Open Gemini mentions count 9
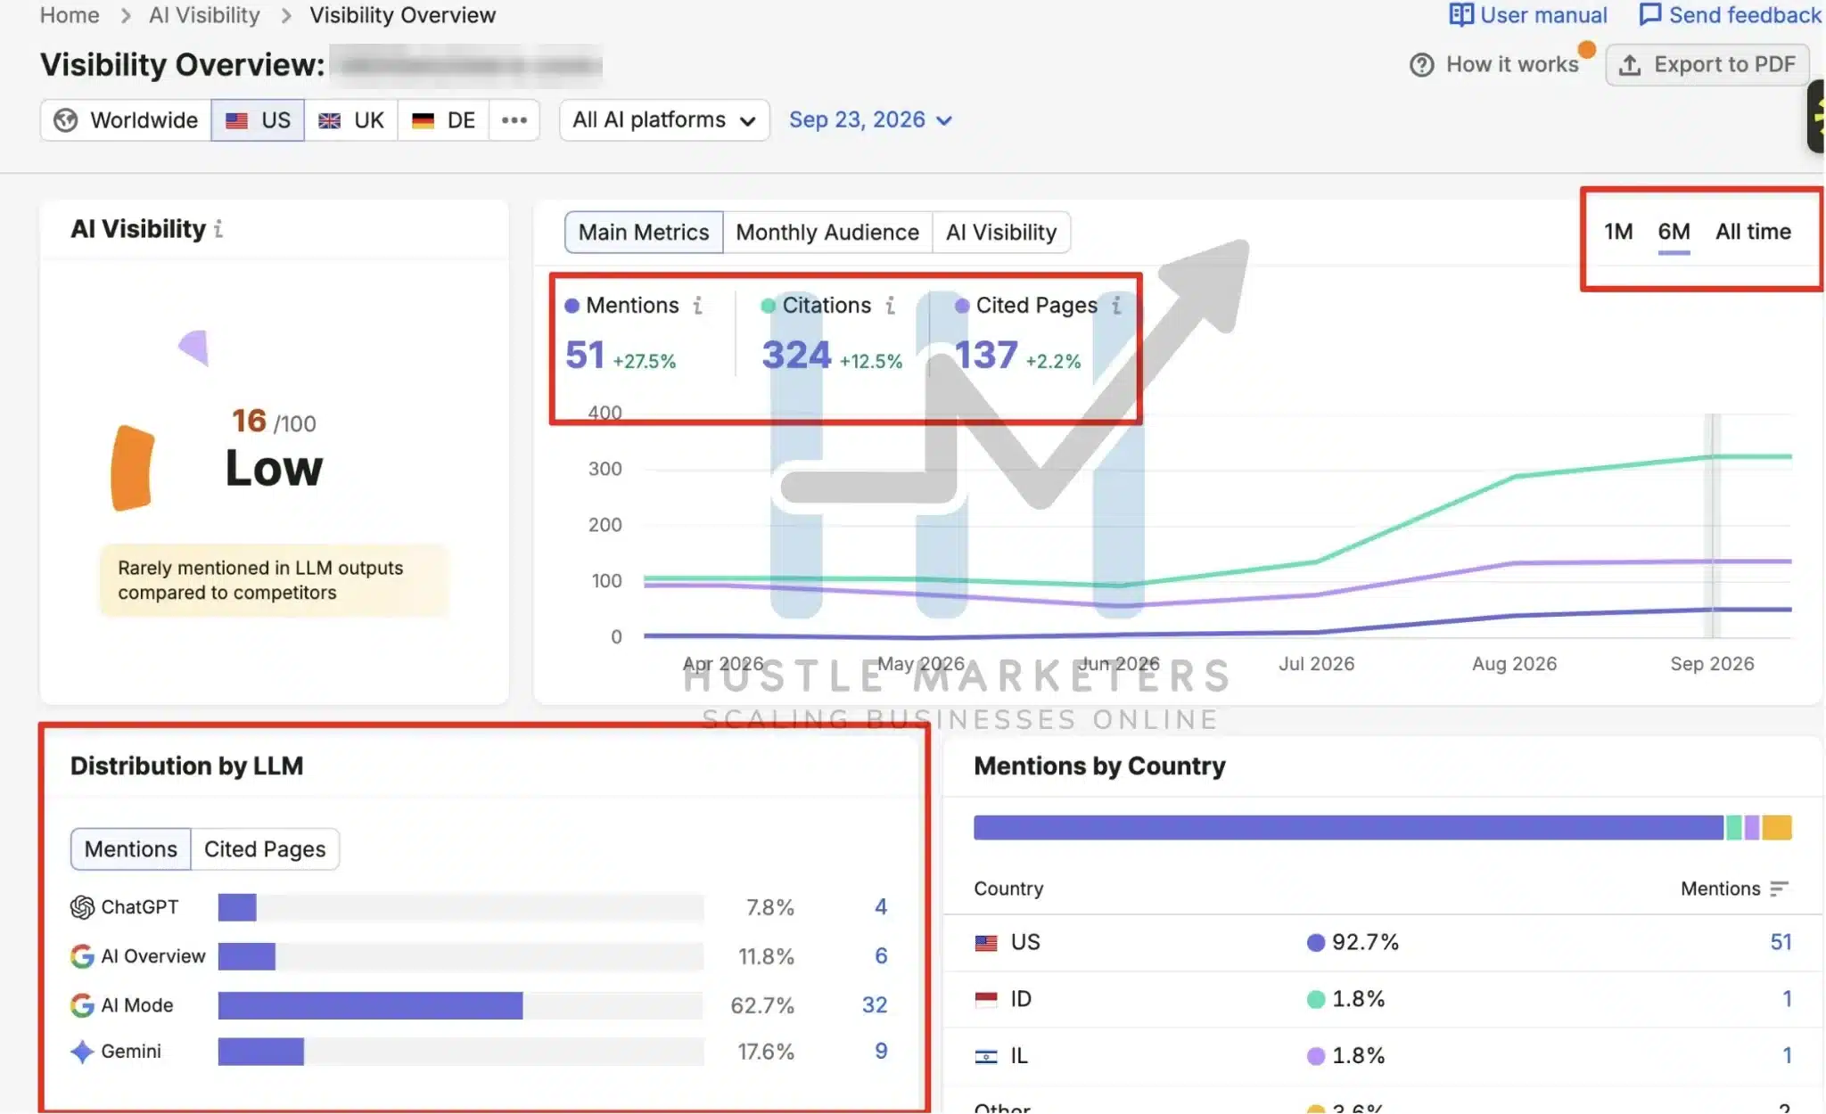1826x1114 pixels. click(881, 1052)
